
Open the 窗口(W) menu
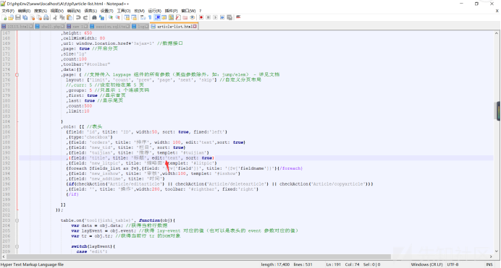[x=188, y=11]
